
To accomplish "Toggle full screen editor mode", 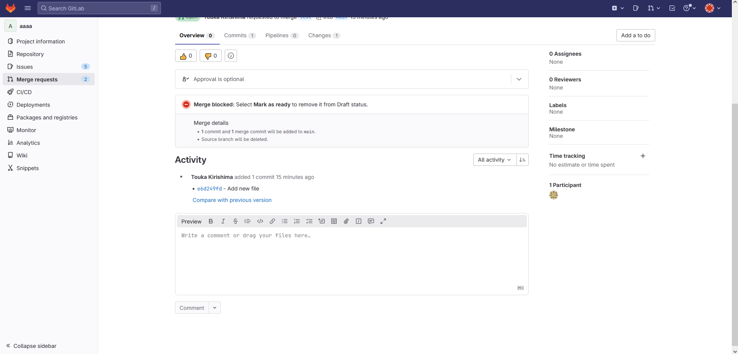I will coord(383,221).
